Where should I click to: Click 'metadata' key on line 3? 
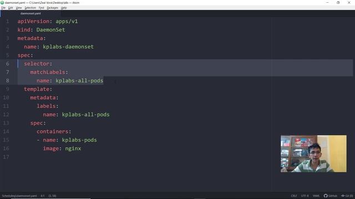(30, 38)
